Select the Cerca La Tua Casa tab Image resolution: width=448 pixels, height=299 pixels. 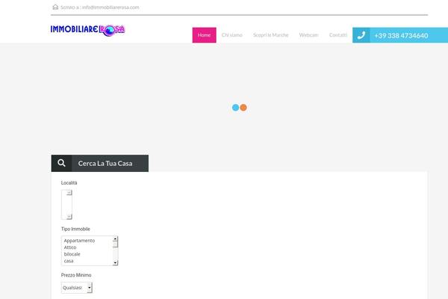pyautogui.click(x=100, y=163)
